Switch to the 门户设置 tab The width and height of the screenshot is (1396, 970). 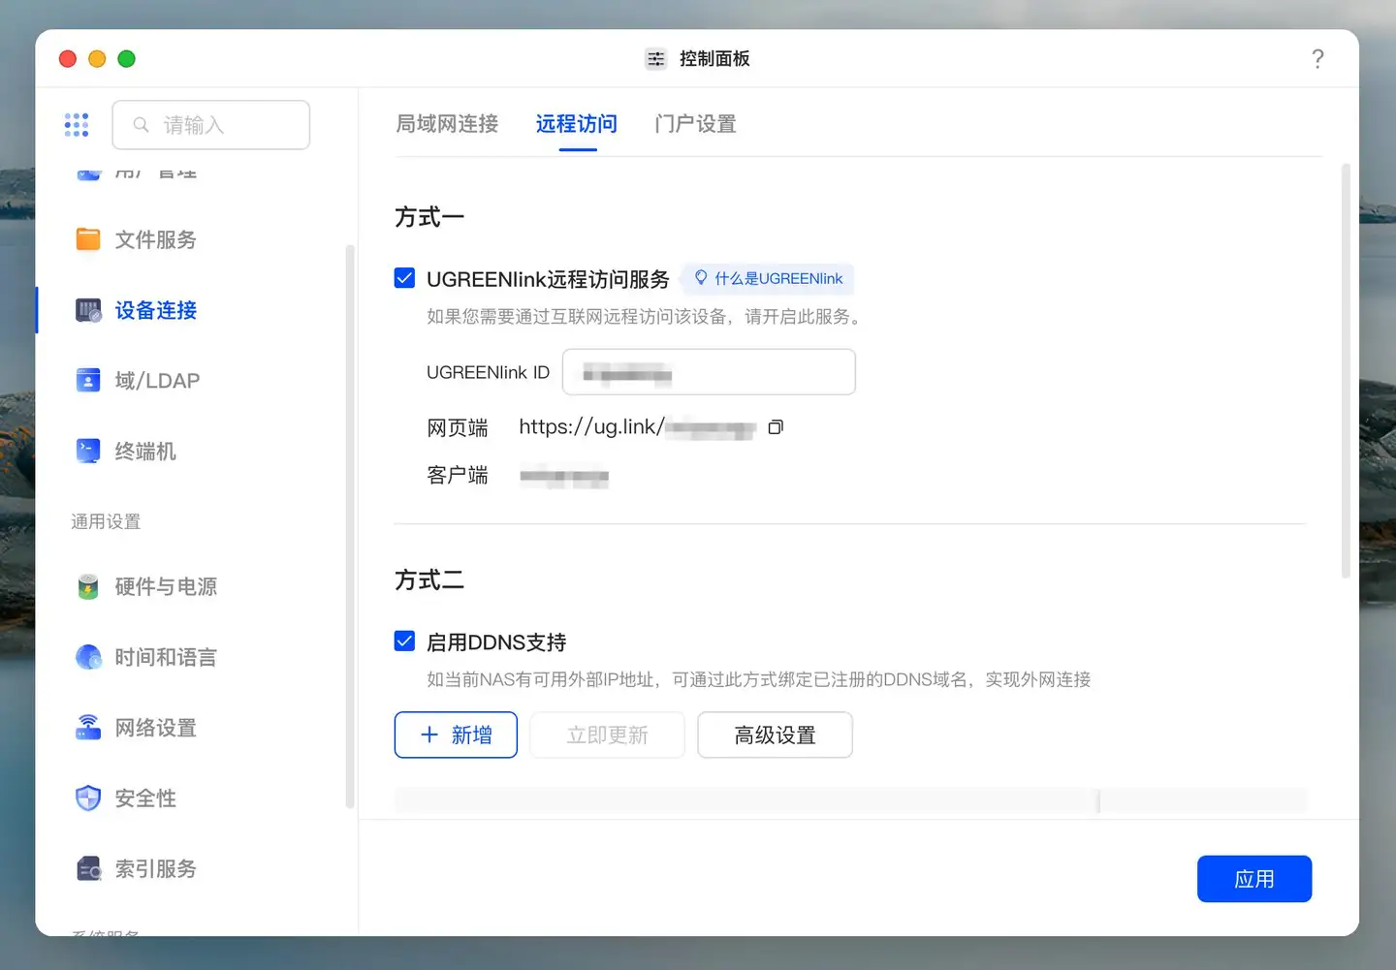[x=696, y=124]
